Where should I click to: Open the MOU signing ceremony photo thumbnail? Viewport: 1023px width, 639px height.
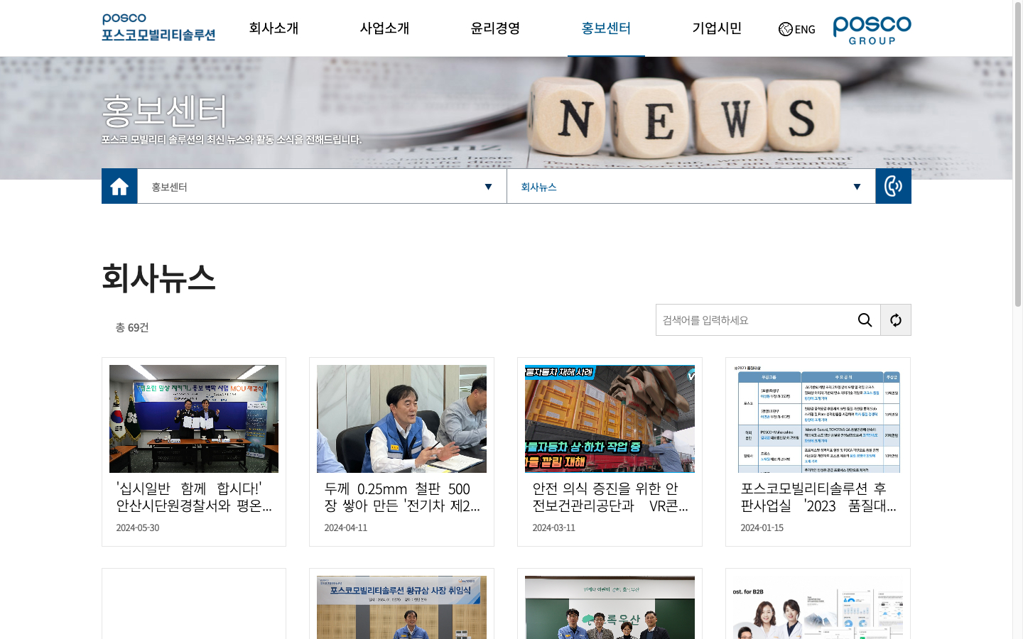pyautogui.click(x=194, y=419)
